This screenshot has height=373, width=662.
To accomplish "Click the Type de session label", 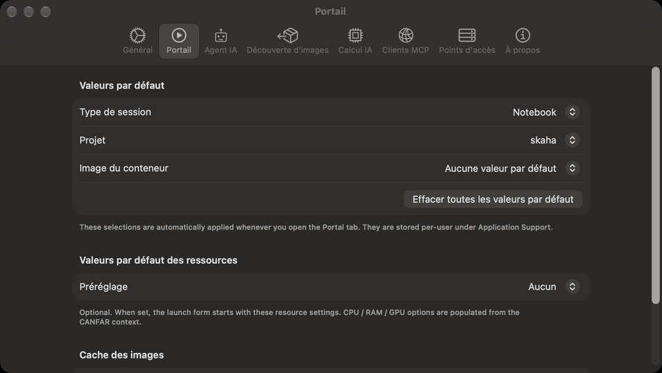I will [115, 112].
